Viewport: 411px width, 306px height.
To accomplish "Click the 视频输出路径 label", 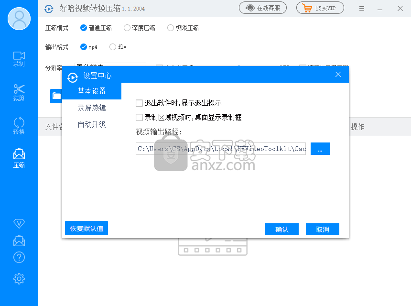I will [159, 131].
